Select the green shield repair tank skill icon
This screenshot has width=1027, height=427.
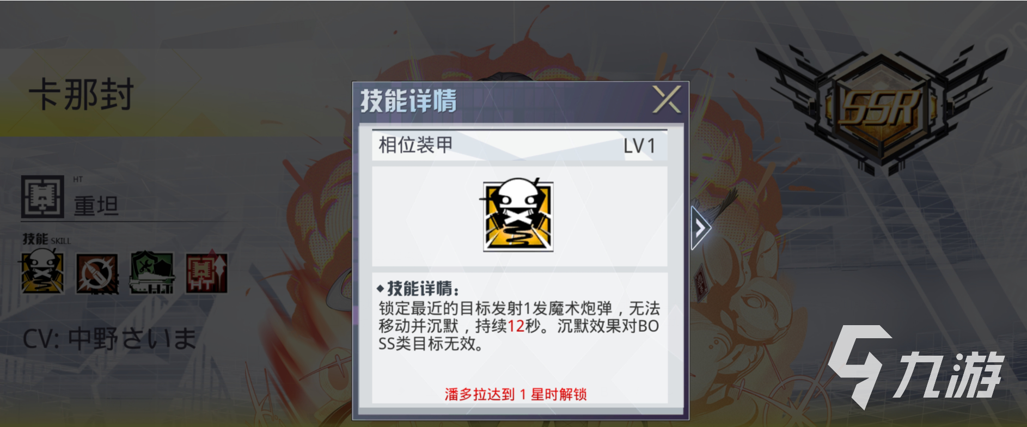(151, 273)
